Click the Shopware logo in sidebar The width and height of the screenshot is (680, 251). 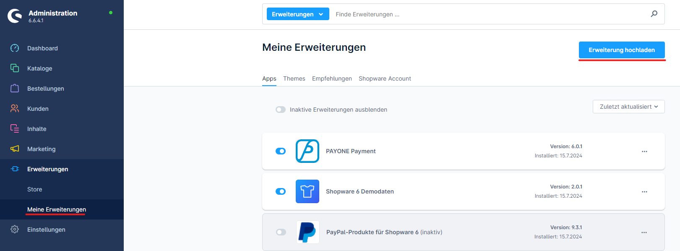[x=15, y=16]
